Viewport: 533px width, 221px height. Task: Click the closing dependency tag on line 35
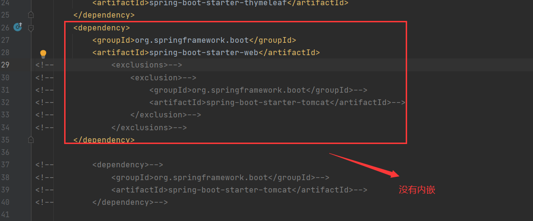pyautogui.click(x=104, y=140)
